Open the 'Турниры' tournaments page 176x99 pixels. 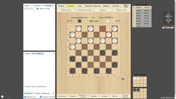[x=94, y=96]
